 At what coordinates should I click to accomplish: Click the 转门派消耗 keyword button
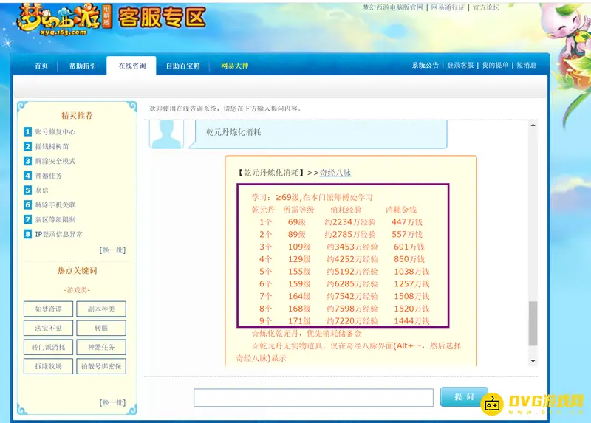pyautogui.click(x=48, y=347)
